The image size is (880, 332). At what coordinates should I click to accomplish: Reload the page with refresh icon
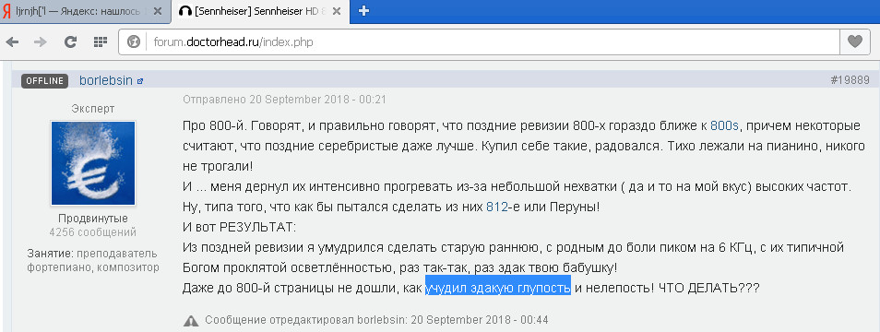click(70, 41)
